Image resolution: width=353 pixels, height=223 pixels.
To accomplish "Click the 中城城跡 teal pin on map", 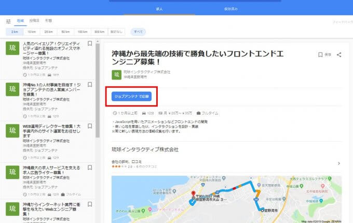I will pos(321,201).
